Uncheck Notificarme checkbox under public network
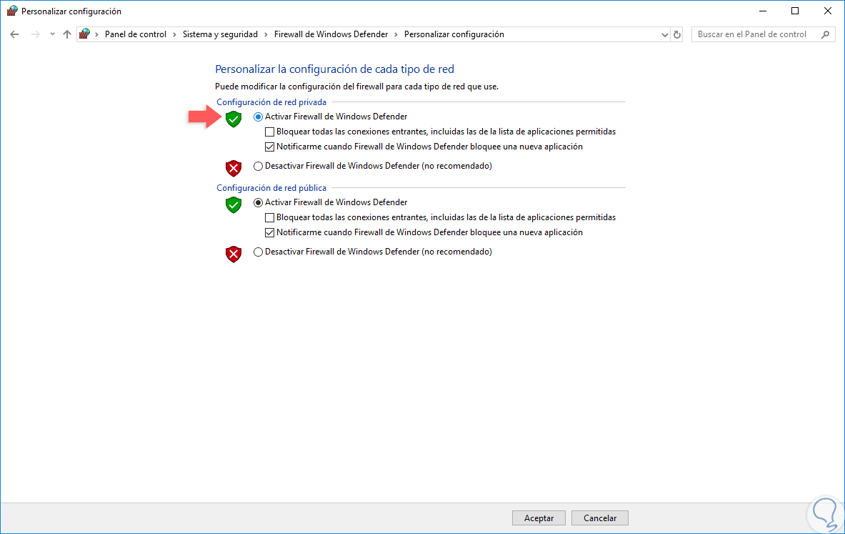This screenshot has height=534, width=845. pos(269,232)
